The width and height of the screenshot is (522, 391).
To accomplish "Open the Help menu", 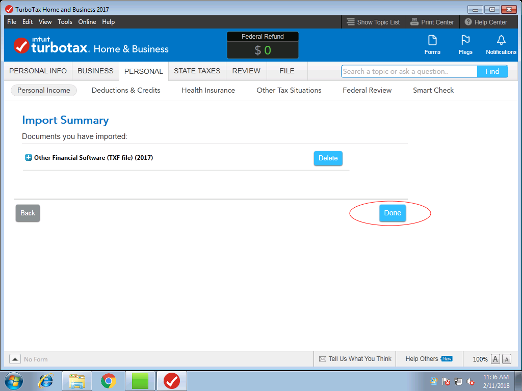I will pos(108,22).
